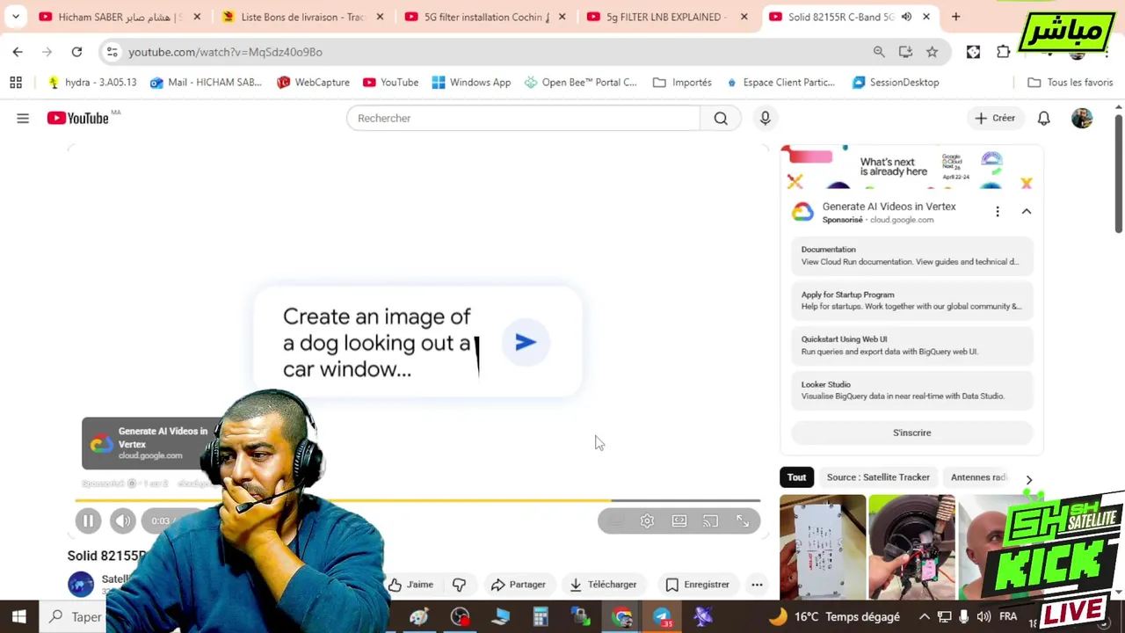This screenshot has height=633, width=1125.
Task: Open Telegram from the taskbar
Action: pos(662,617)
